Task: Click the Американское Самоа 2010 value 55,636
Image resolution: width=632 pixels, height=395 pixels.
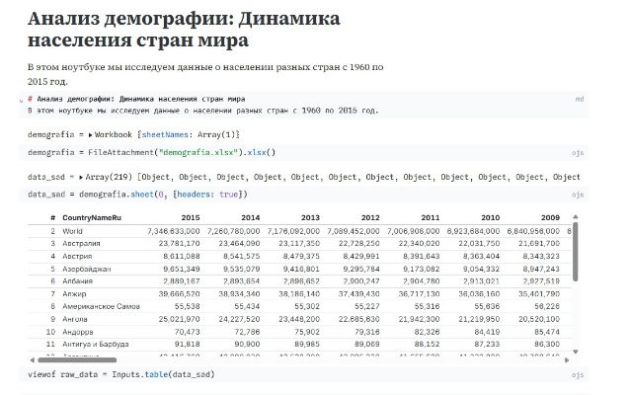Action: [x=487, y=306]
